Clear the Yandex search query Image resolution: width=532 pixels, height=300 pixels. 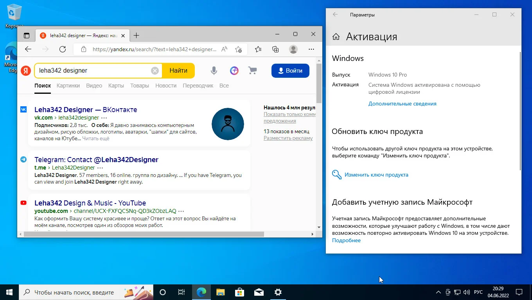(x=155, y=71)
